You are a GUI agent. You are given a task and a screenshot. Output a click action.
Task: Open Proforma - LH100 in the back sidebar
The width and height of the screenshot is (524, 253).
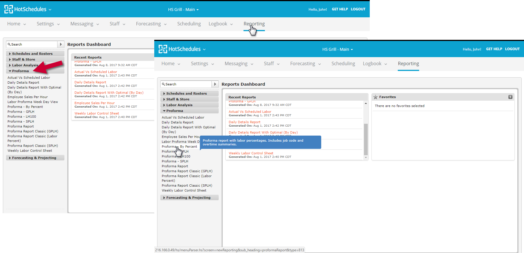click(x=22, y=117)
